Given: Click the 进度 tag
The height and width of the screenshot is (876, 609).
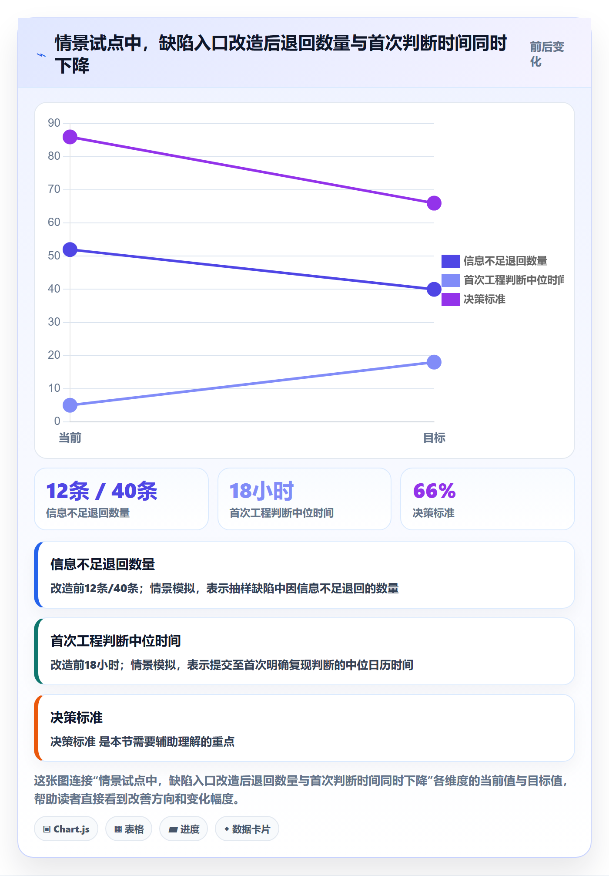Looking at the screenshot, I should coord(184,829).
